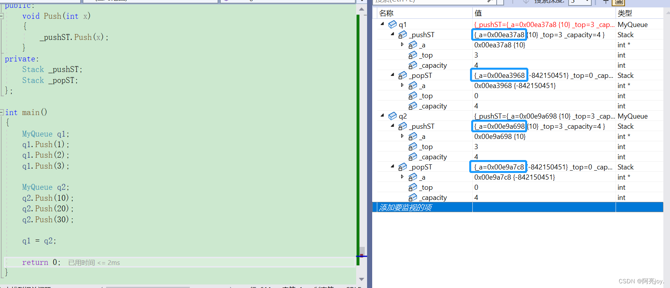This screenshot has width=670, height=288.
Task: Click the icon beside q1's _pushST member
Action: coord(403,35)
